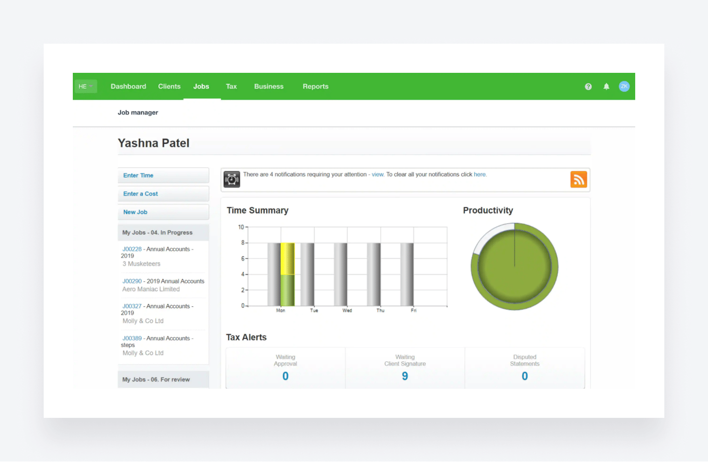Go to the Dashboard tab
Image resolution: width=708 pixels, height=467 pixels.
[128, 86]
